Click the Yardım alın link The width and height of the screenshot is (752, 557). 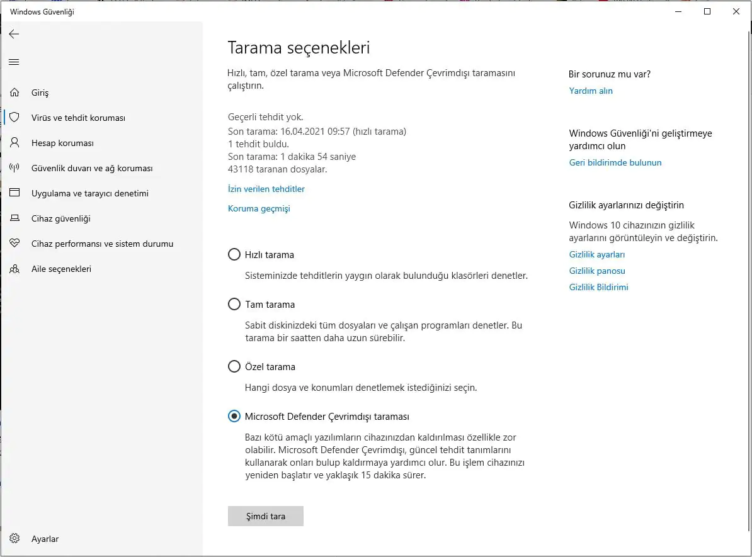(591, 91)
